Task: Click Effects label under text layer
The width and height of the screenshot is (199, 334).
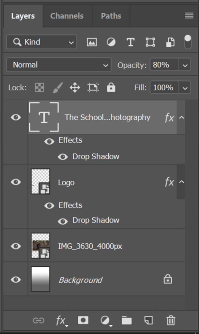Action: coord(70,140)
